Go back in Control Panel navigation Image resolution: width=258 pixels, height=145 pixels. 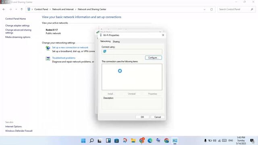coord(4,9)
